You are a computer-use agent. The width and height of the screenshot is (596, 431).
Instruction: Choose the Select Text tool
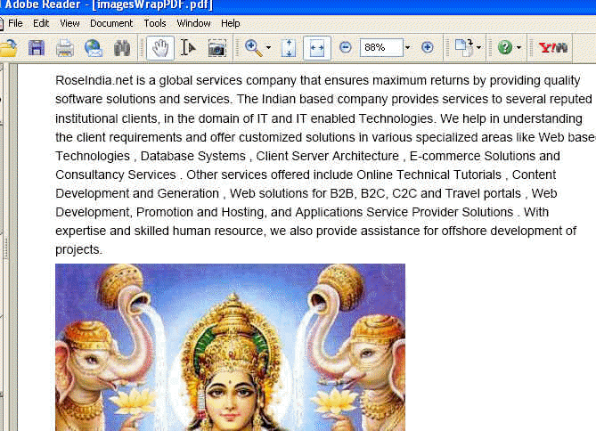pyautogui.click(x=188, y=48)
